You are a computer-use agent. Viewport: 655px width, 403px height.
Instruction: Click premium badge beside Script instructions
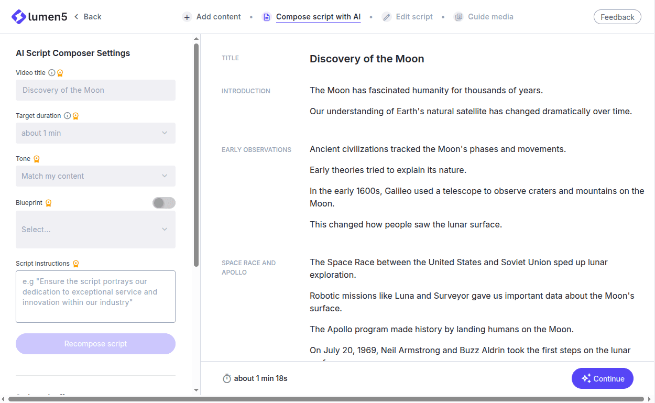tap(76, 264)
